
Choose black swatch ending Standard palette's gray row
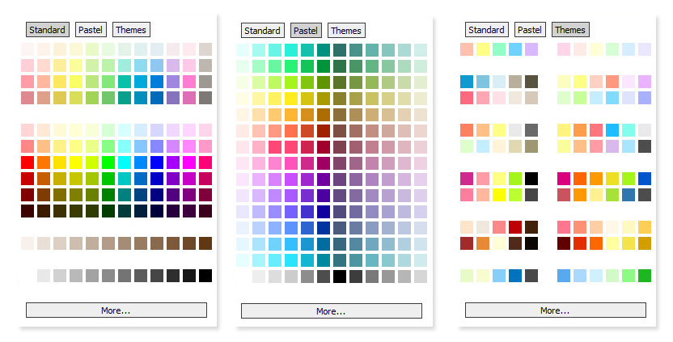205,276
